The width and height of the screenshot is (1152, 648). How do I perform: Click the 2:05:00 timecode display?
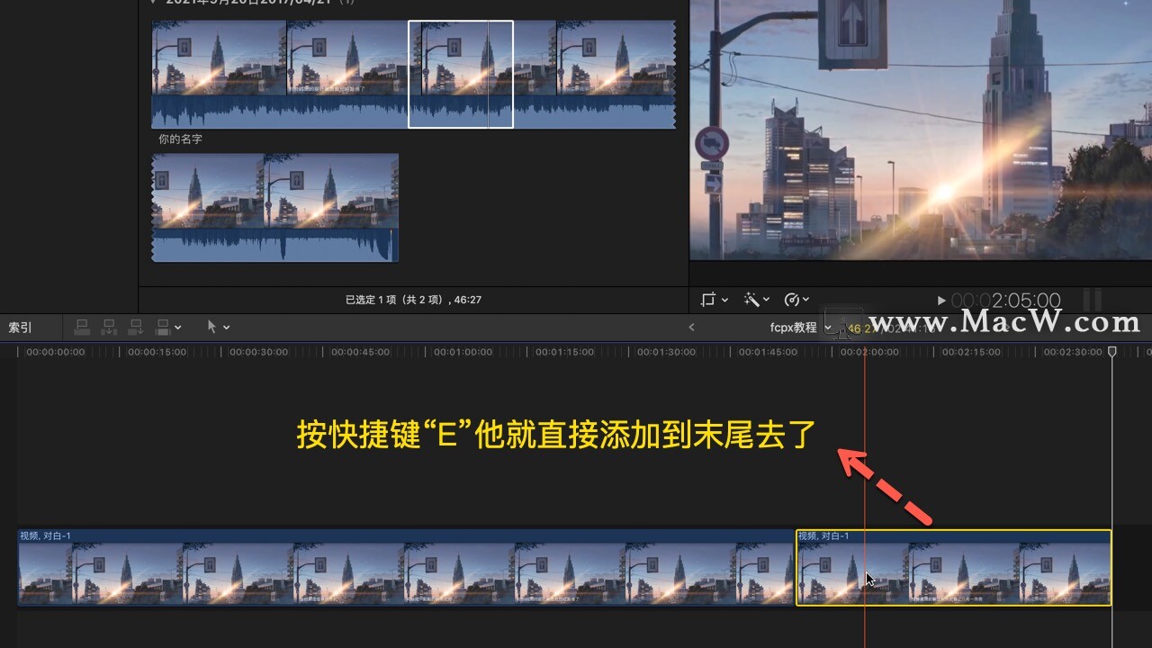pyautogui.click(x=1006, y=301)
